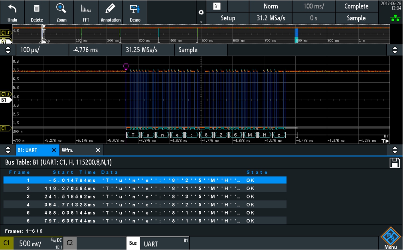Click the Complete acquisition status

356,6
